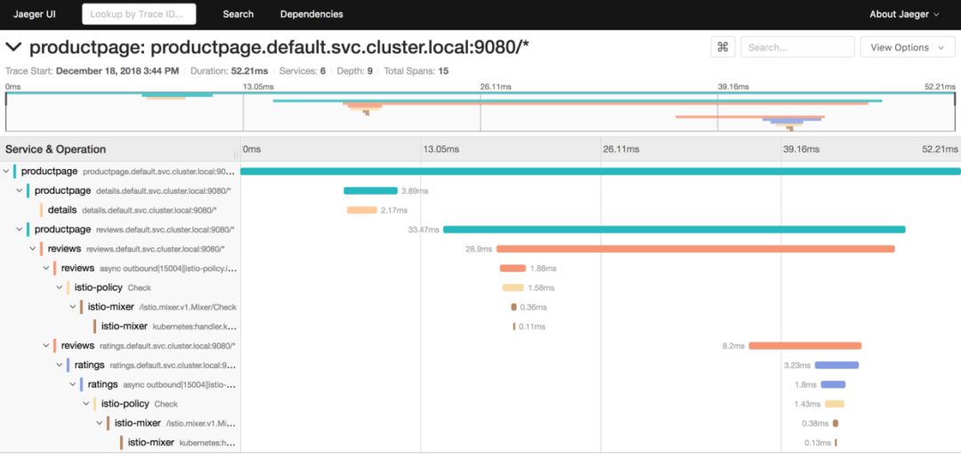Collapse ratings ratings.default span chevron
Screen dimensions: 961x459
click(60, 366)
